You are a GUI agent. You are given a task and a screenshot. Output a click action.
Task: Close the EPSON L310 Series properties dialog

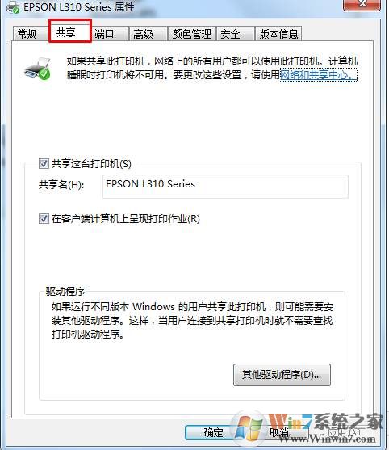[x=362, y=5]
